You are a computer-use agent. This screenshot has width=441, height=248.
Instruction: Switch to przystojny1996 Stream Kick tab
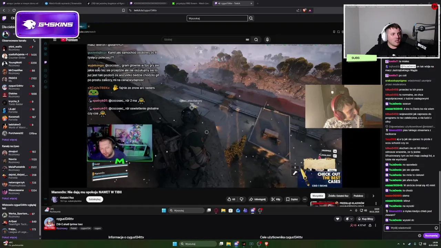click(190, 3)
